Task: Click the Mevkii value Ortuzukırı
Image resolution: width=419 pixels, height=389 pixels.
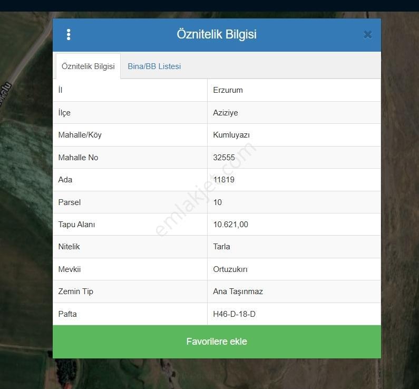Action: [x=230, y=269]
